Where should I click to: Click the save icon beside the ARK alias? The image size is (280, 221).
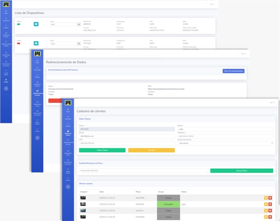pos(79,24)
